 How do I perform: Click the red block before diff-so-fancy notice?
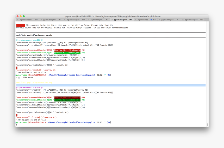coord(20,25)
